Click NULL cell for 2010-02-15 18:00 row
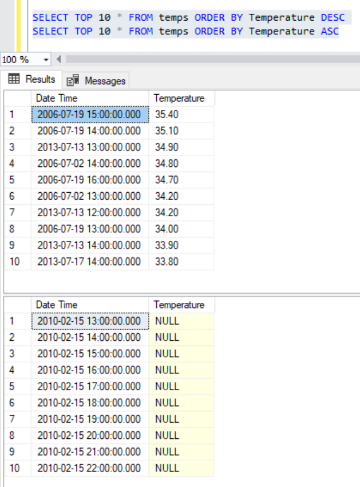The width and height of the screenshot is (360, 487). point(181,403)
